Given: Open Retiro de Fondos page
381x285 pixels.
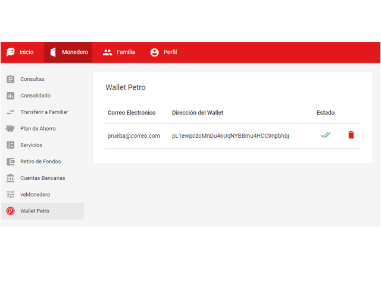Looking at the screenshot, I should point(42,161).
